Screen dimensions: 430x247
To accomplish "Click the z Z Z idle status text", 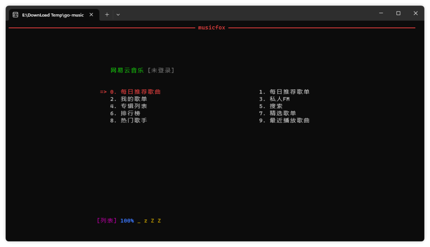I will pos(152,221).
